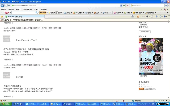Click into the Yahoo toolbar search field
170x106 pixels.
point(23,13)
